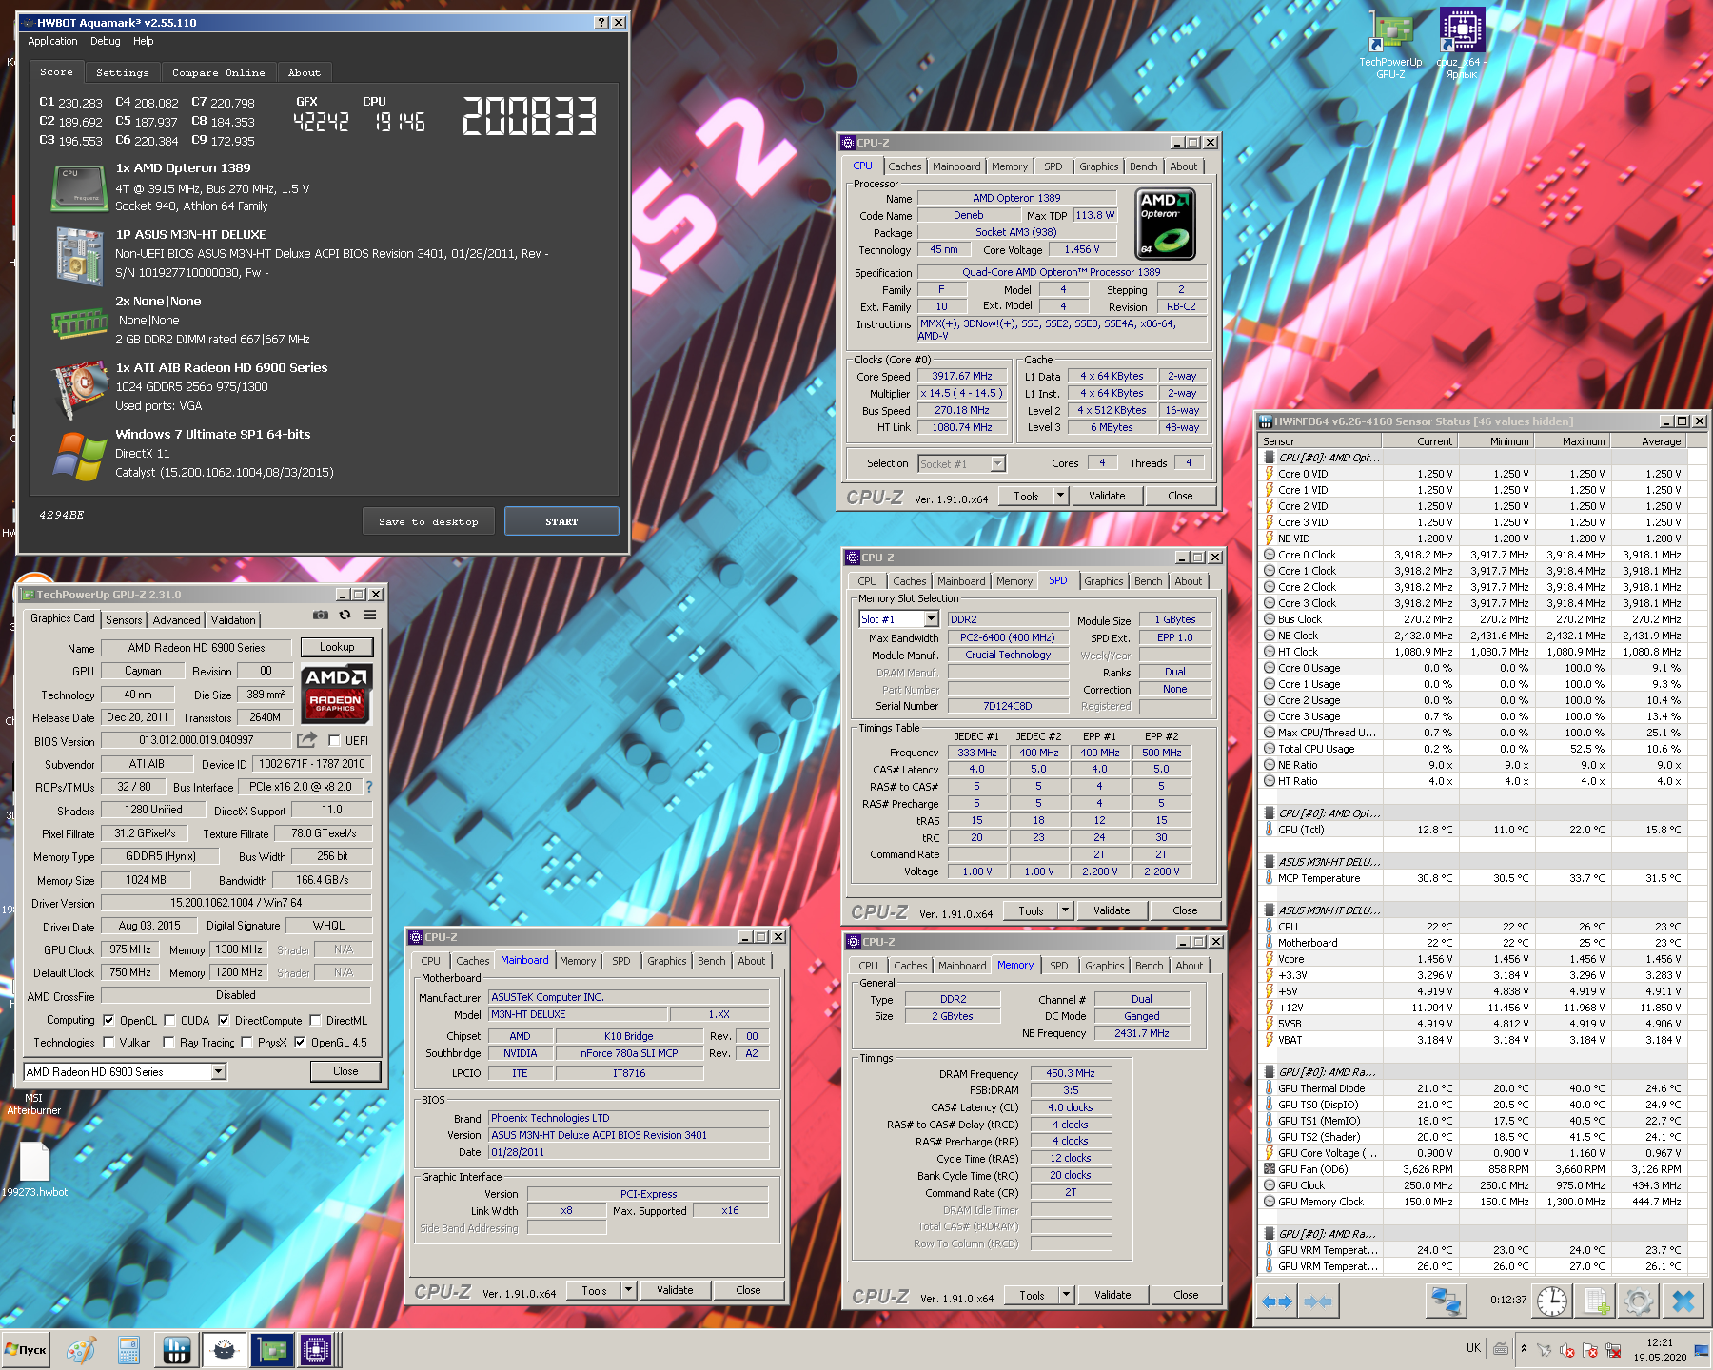1713x1370 pixels.
Task: Click the AMD Radeon Graphics logo in GPU-Z
Action: 337,694
